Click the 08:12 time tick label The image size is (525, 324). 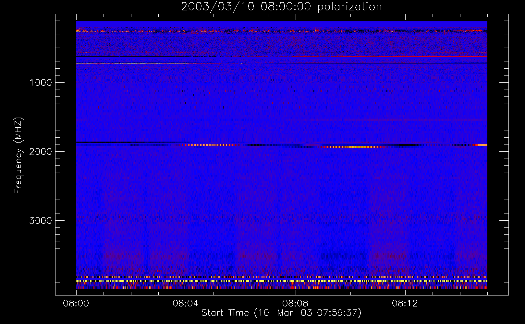[405, 304]
